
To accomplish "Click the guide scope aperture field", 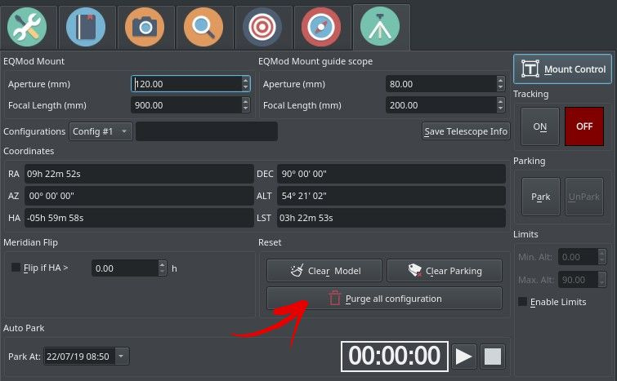I will point(441,84).
